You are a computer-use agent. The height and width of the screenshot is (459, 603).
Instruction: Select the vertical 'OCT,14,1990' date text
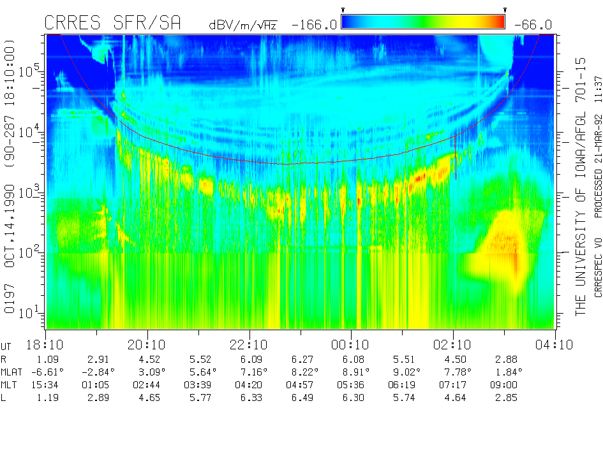tap(9, 226)
